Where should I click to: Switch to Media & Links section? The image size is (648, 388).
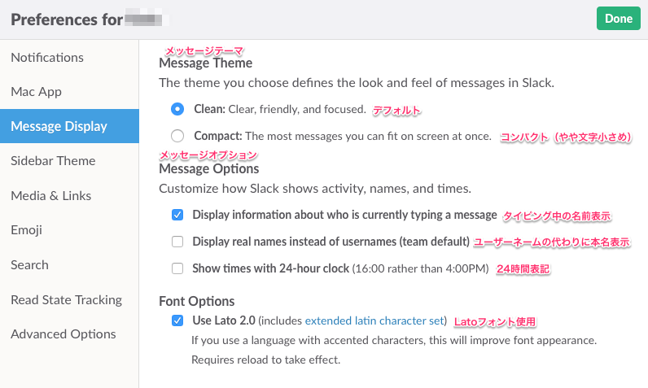(x=50, y=195)
